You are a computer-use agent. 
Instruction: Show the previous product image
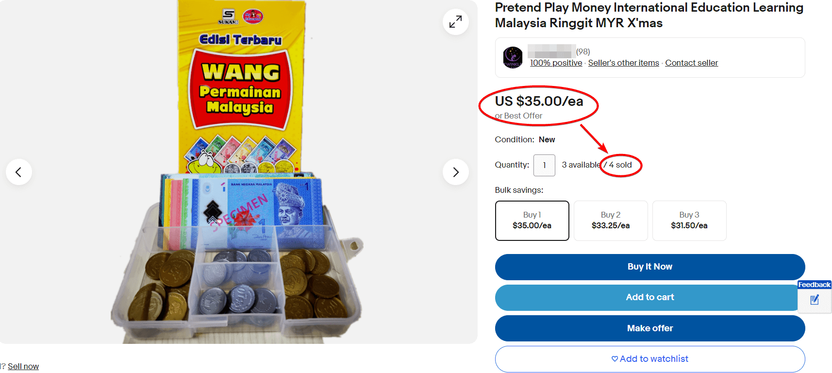click(x=18, y=172)
